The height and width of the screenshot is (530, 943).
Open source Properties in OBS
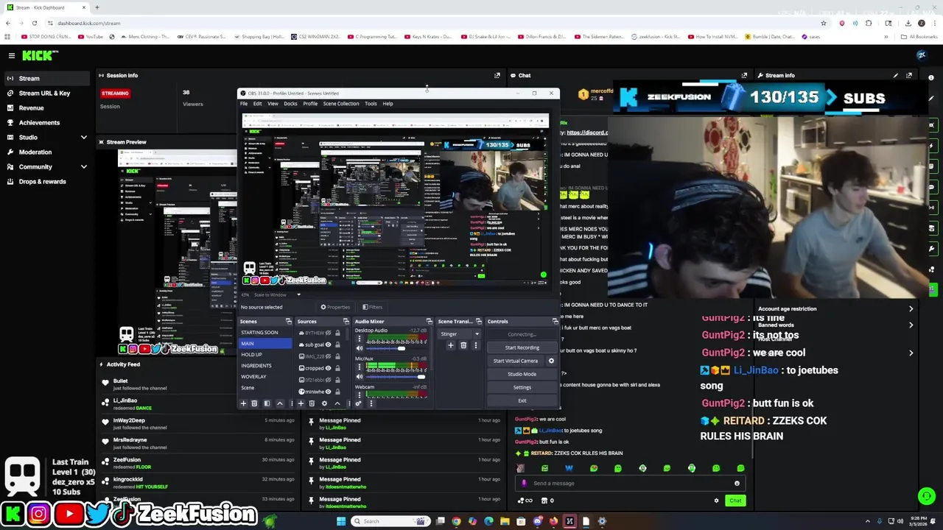pos(335,307)
